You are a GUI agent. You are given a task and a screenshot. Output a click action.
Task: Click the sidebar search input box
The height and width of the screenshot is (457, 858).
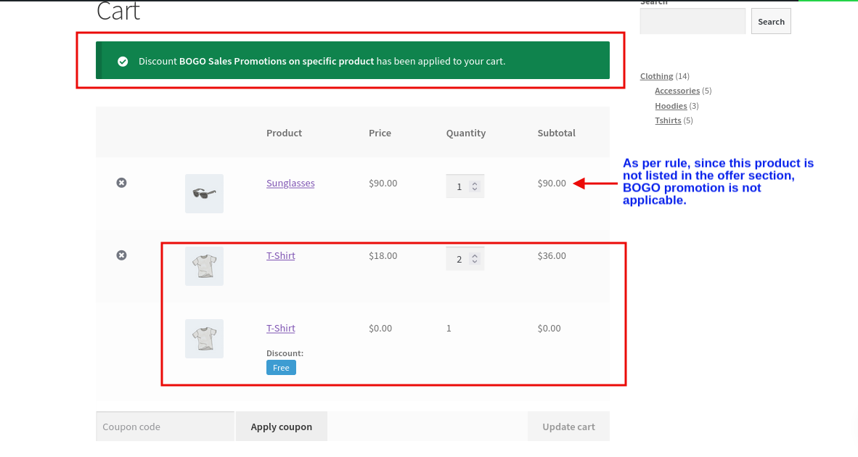point(692,21)
